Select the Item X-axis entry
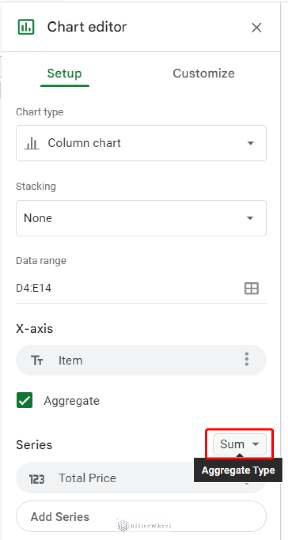This screenshot has height=540, width=288. pyautogui.click(x=141, y=360)
